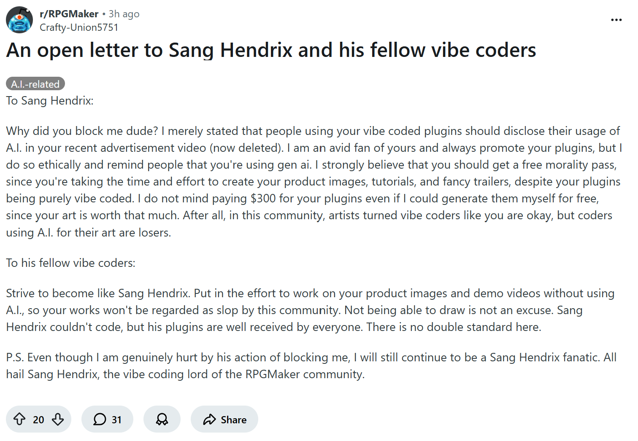Viewport: 638px width, 441px height.
Task: Click the Share button label
Action: click(x=233, y=419)
